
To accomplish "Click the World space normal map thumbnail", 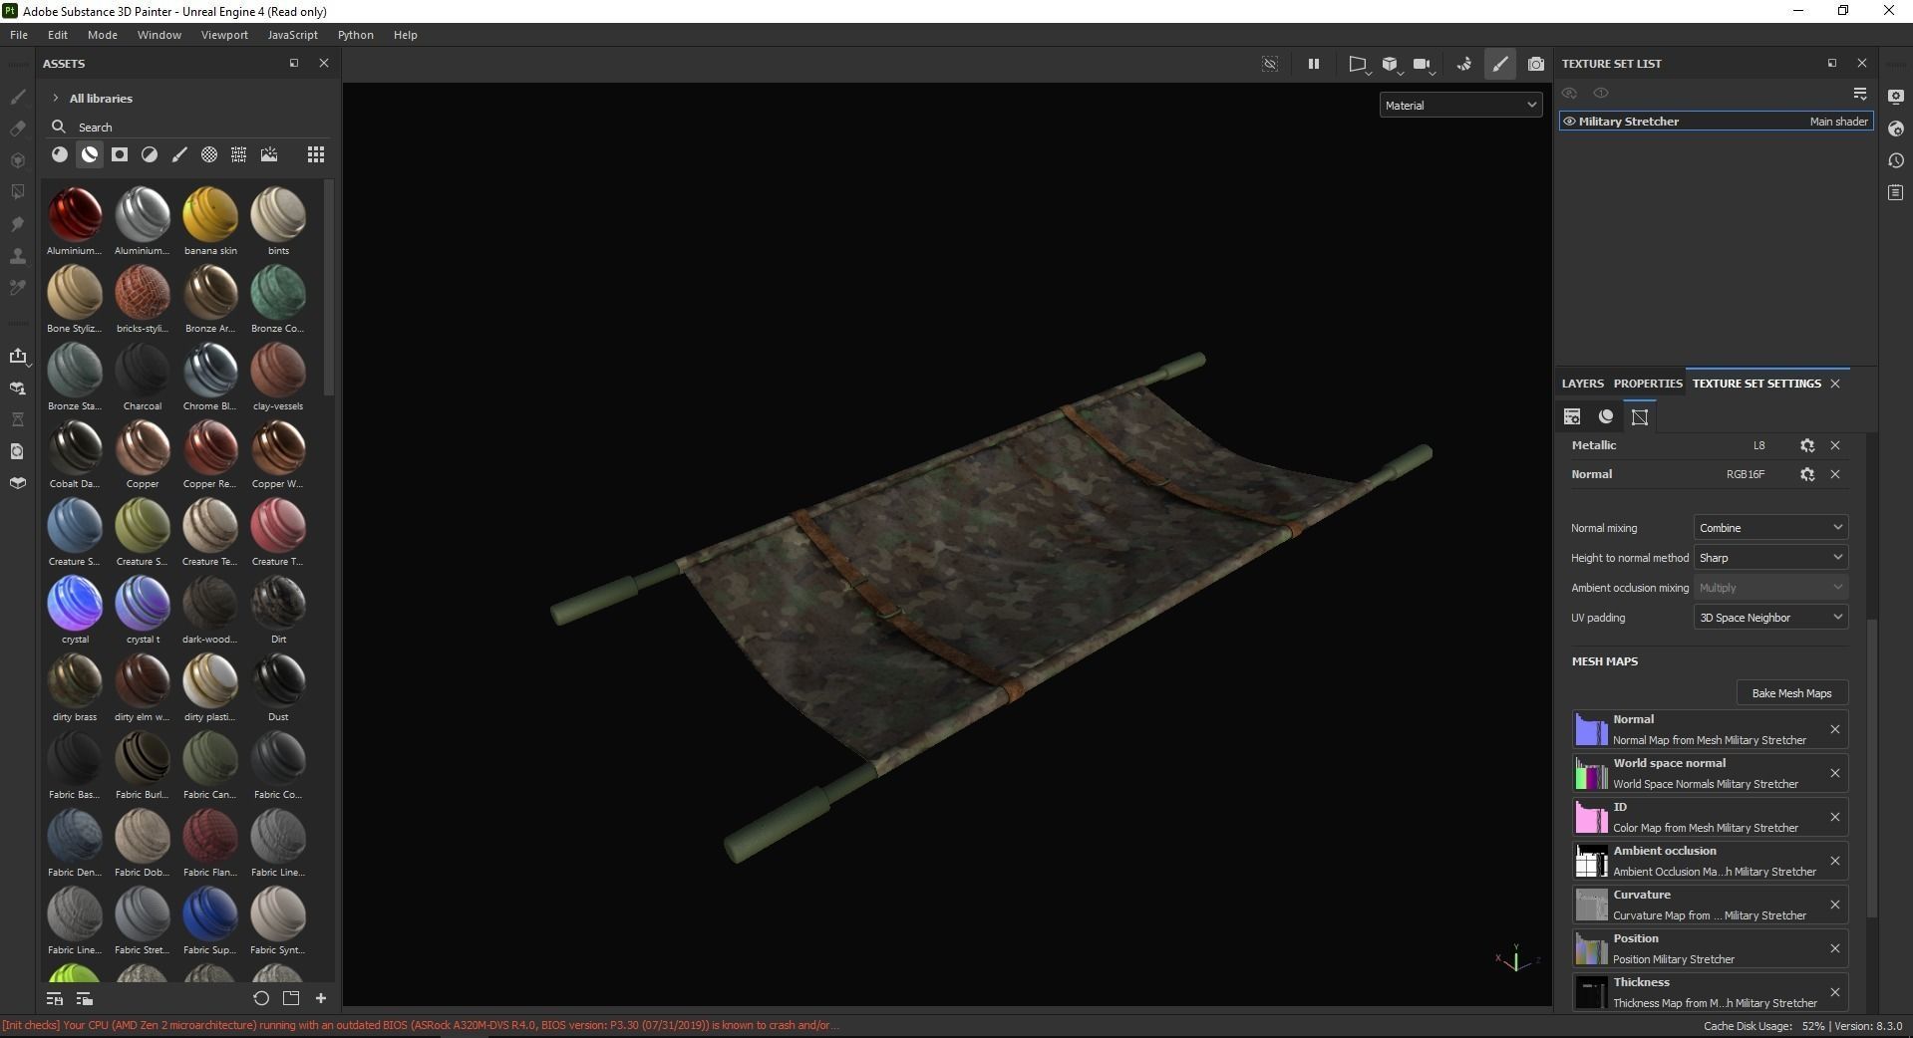I will pos(1591,773).
